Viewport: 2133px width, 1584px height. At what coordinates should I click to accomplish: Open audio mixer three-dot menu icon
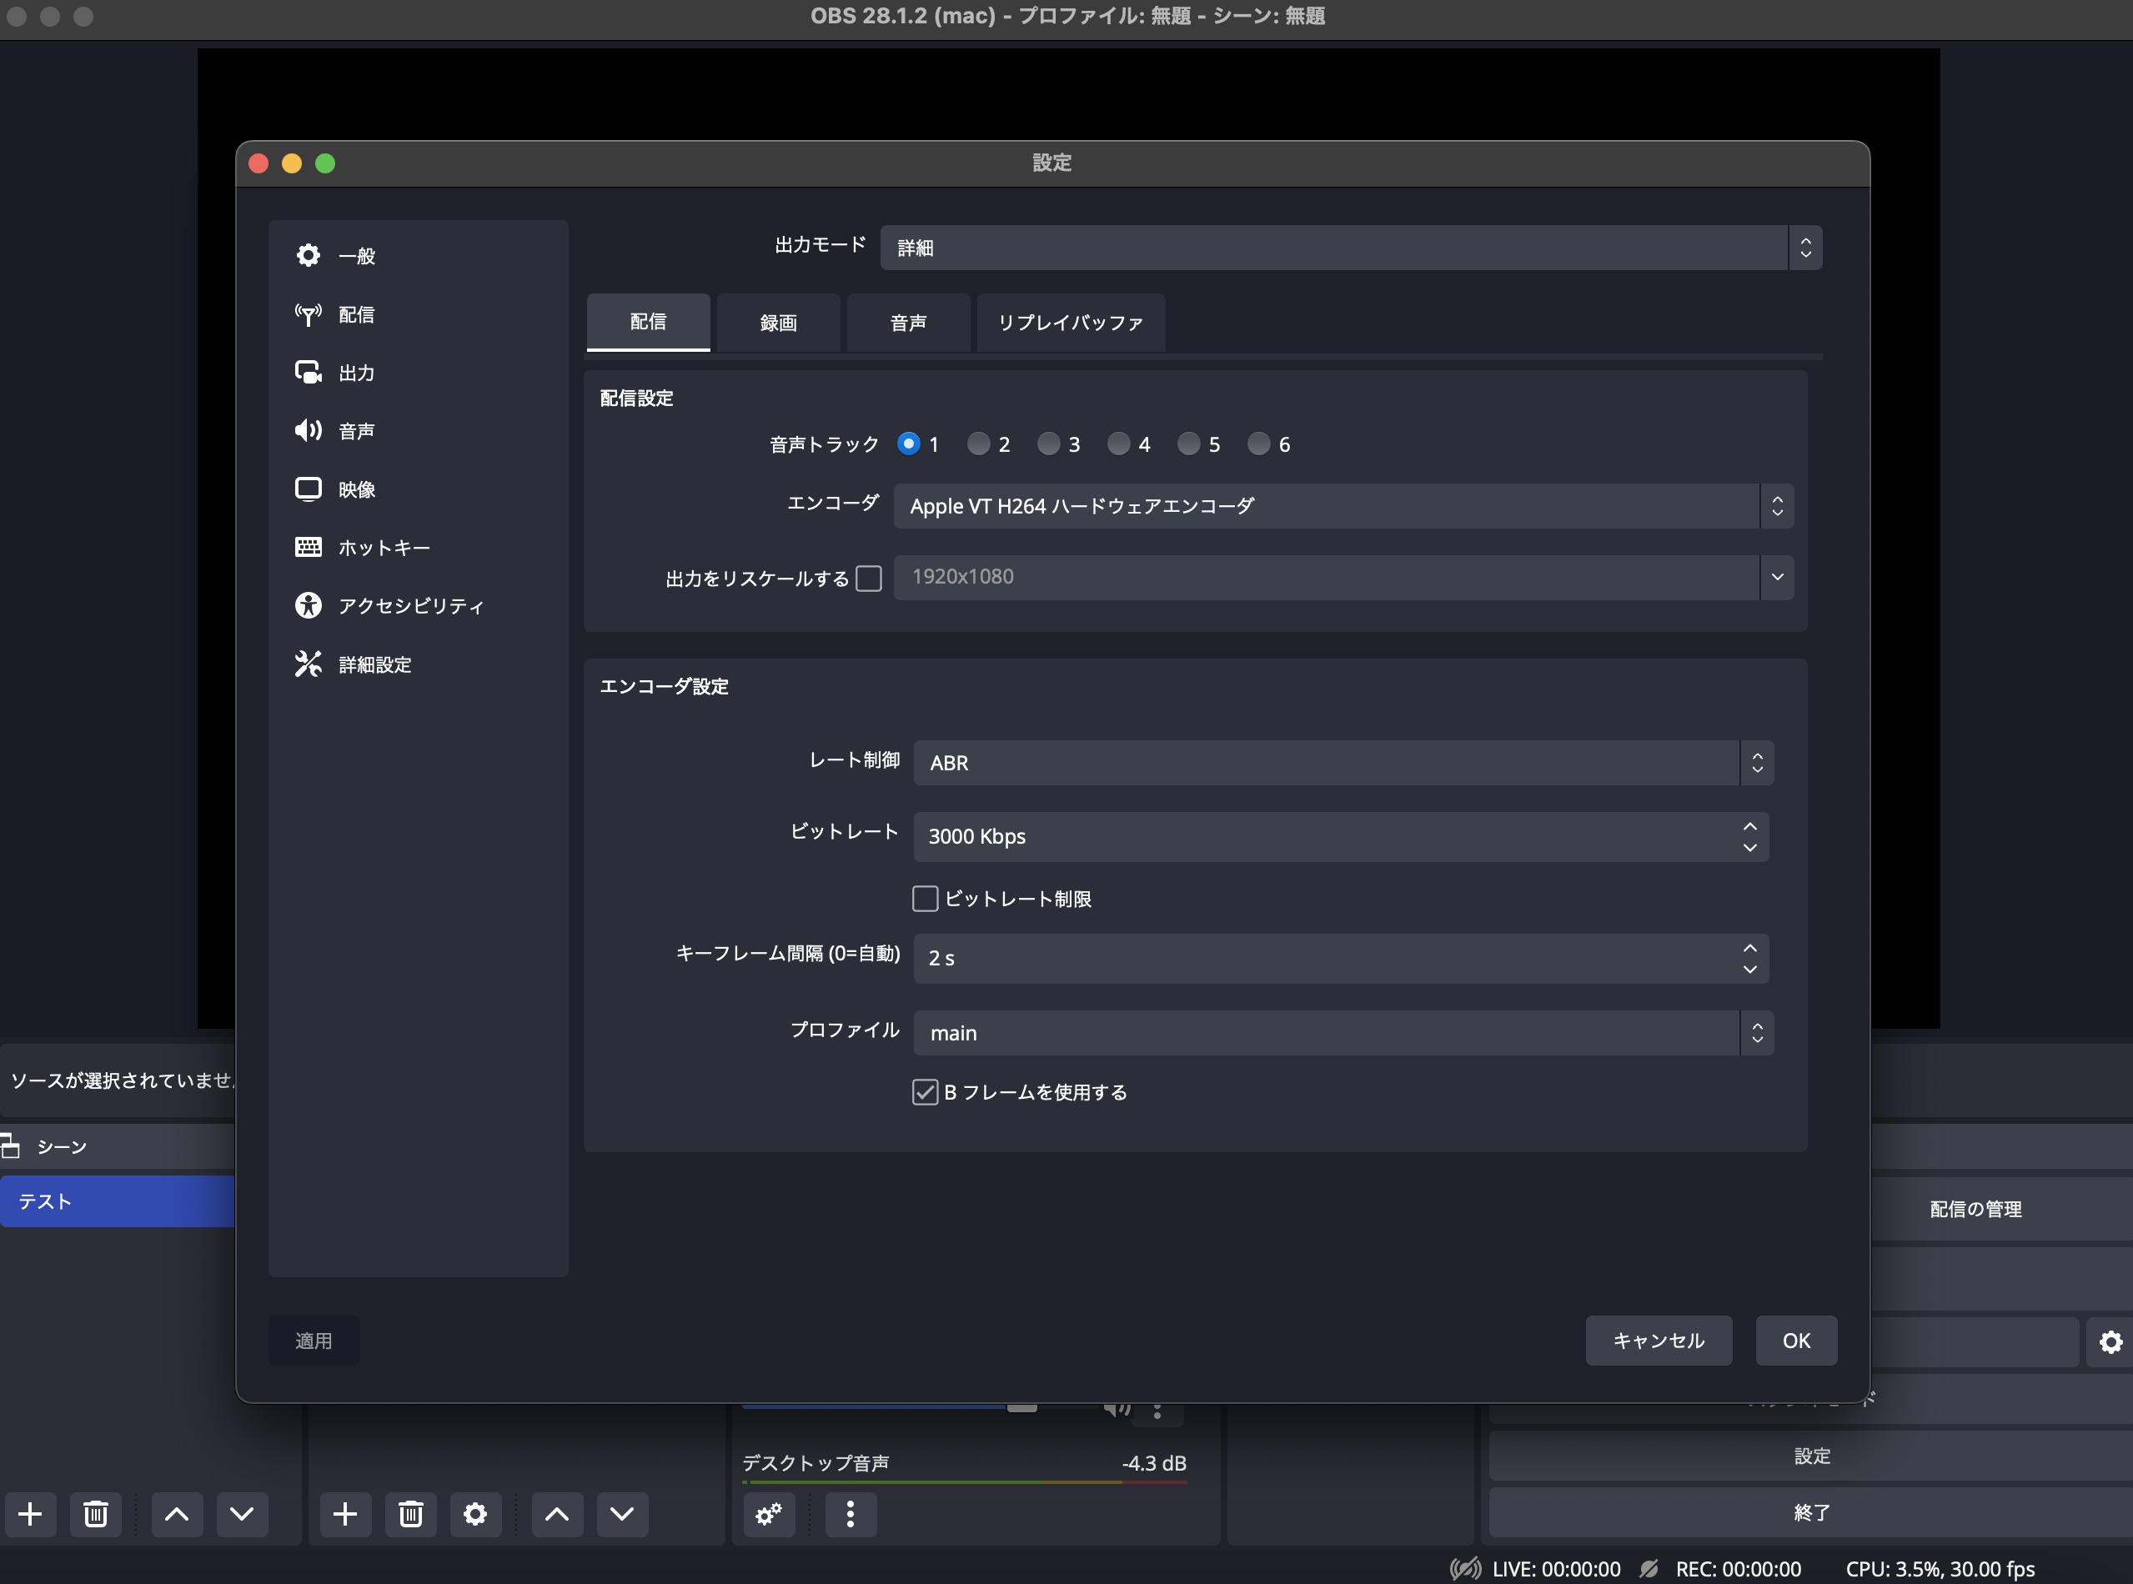tap(851, 1514)
